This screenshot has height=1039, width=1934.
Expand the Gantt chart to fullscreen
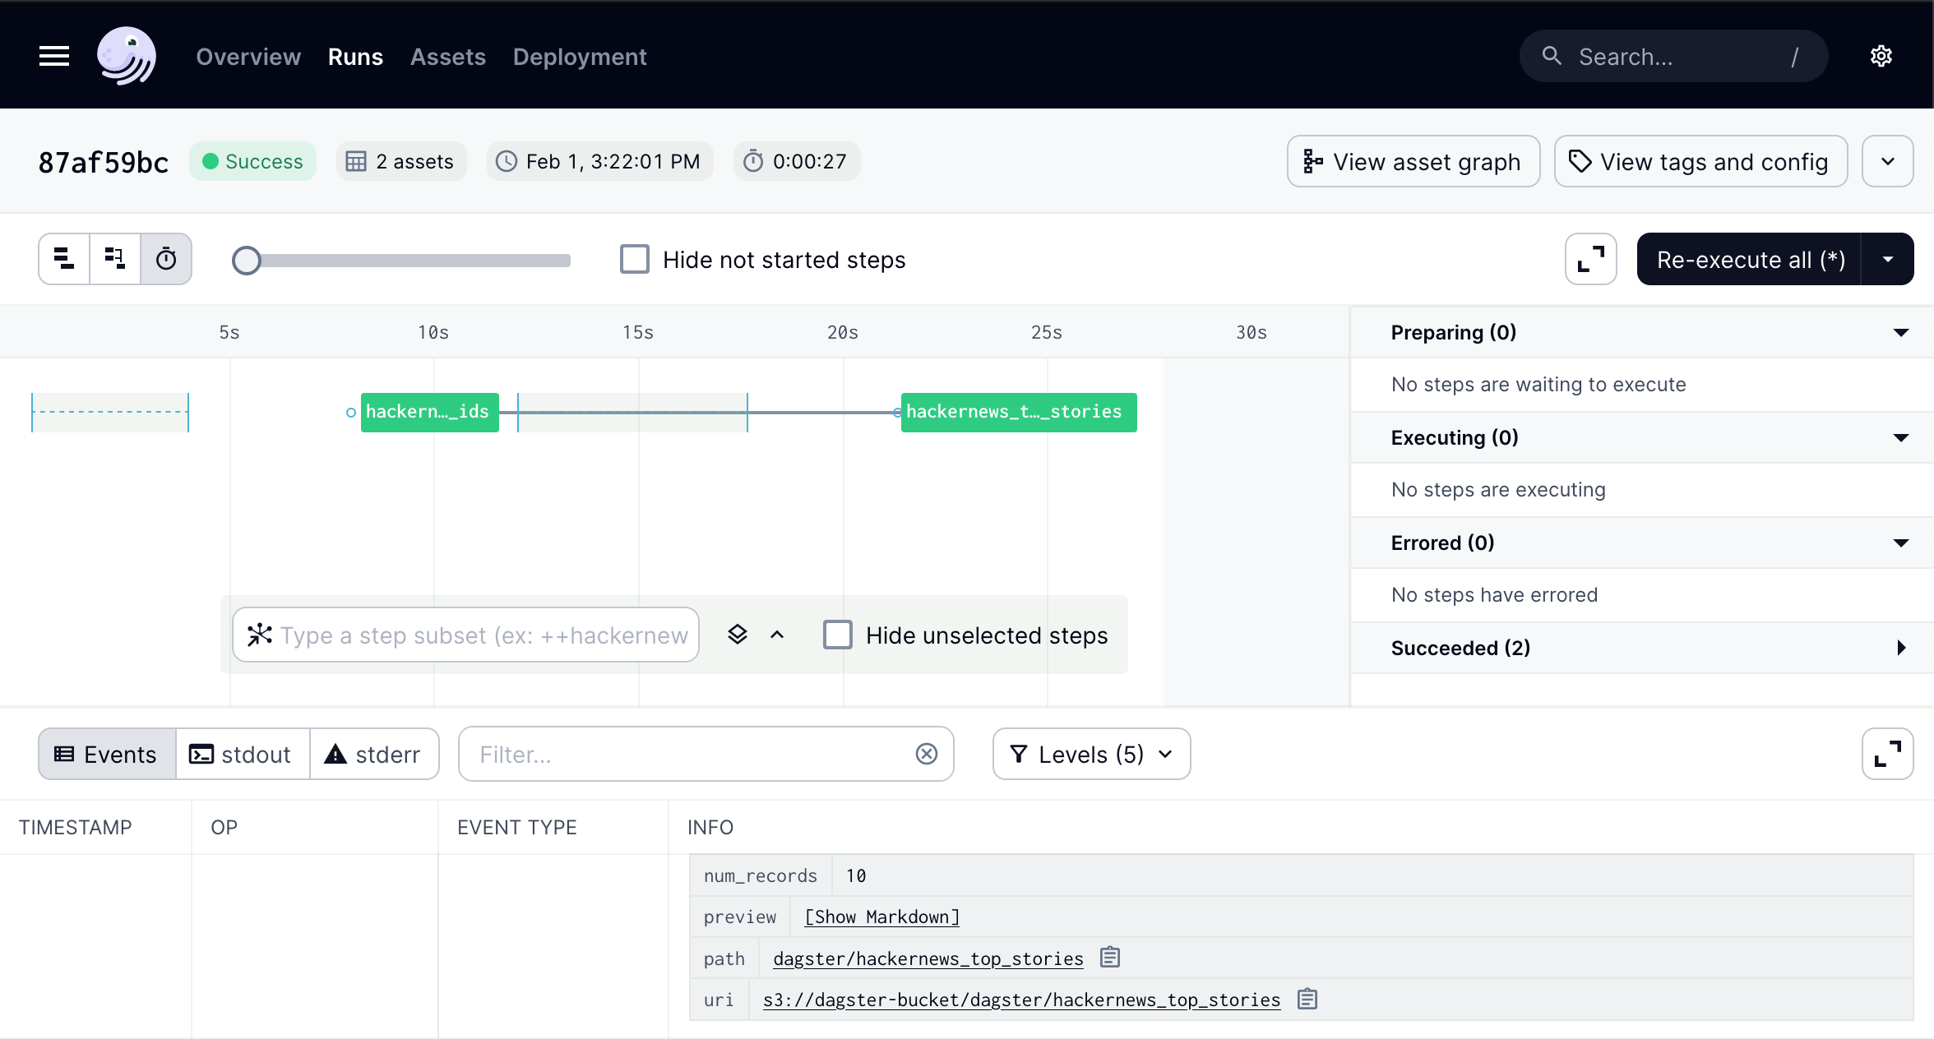click(1590, 259)
